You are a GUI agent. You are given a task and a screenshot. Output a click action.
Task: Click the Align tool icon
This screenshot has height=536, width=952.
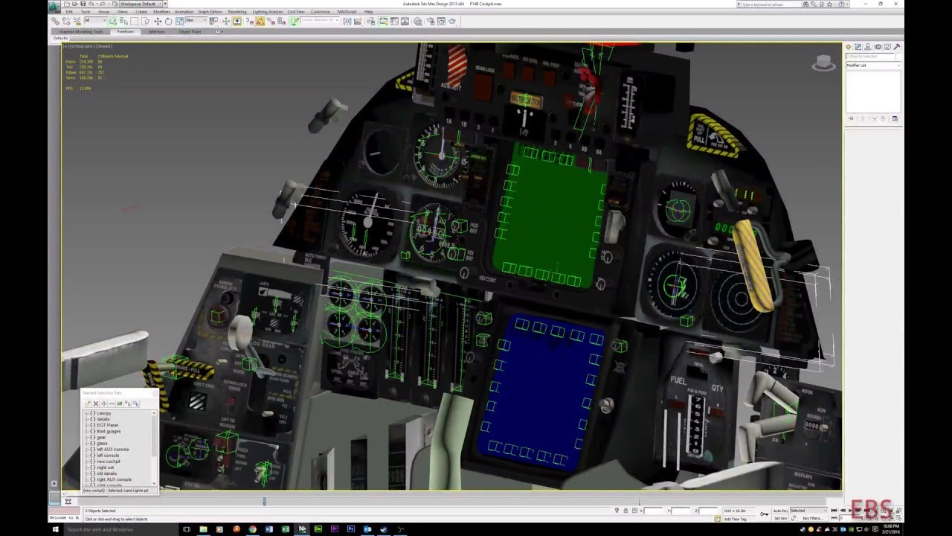coord(358,21)
